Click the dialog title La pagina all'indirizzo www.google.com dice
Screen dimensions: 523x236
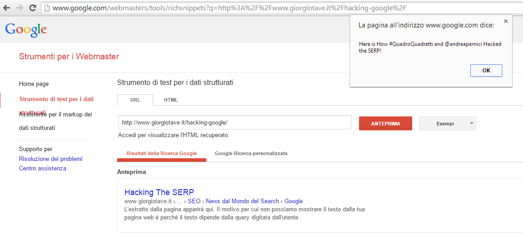(x=426, y=25)
